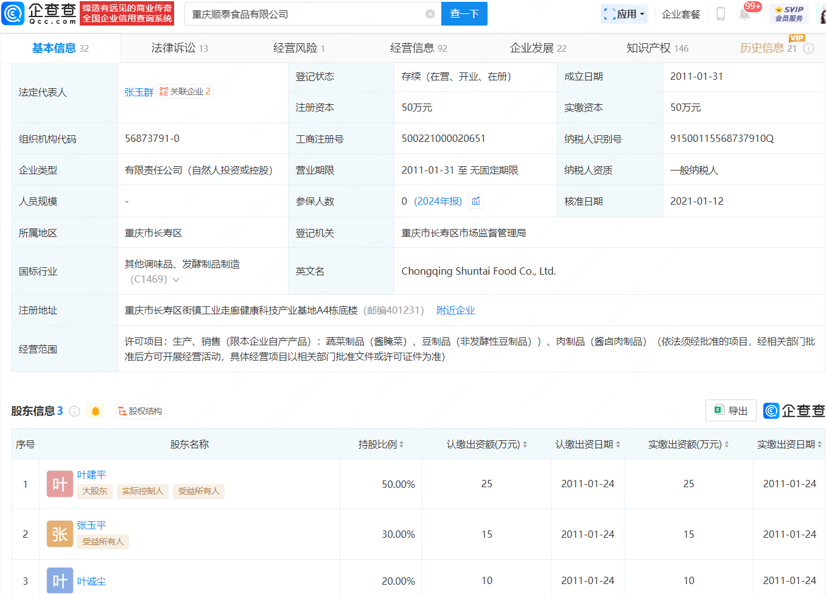The width and height of the screenshot is (826, 595).
Task: Clear the search box with the X icon
Action: (x=430, y=14)
